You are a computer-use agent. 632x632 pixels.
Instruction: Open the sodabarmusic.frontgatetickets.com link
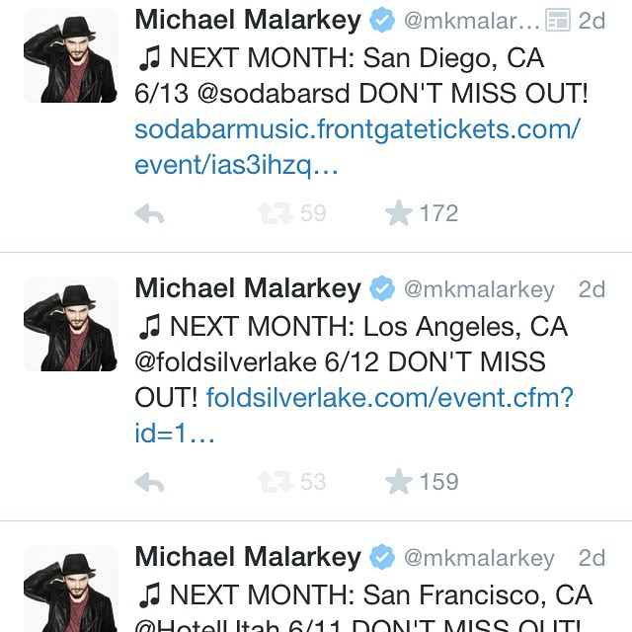357,147
